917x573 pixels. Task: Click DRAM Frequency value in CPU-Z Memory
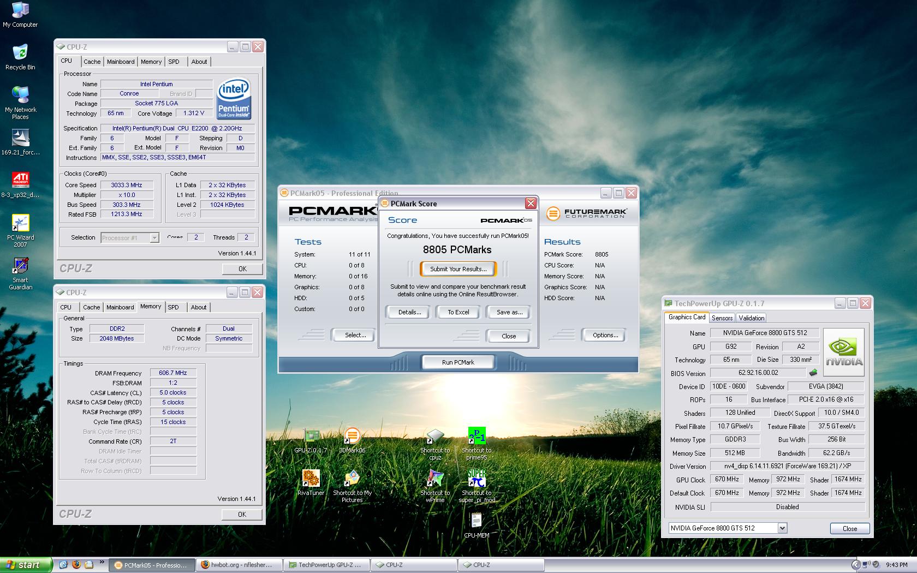click(x=173, y=373)
